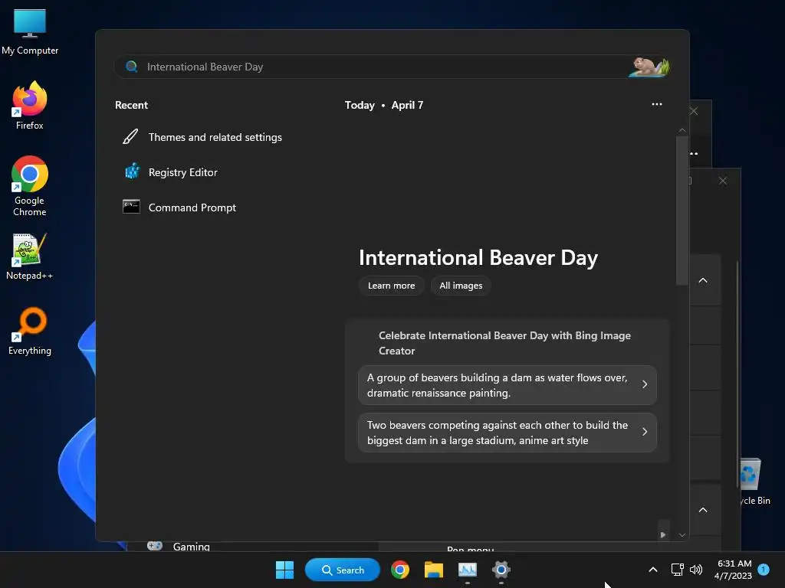Open Command Prompt from recent list
Image resolution: width=785 pixels, height=588 pixels.
(x=192, y=207)
